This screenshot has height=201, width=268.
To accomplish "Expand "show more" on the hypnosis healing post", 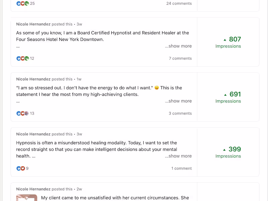I will (x=178, y=156).
